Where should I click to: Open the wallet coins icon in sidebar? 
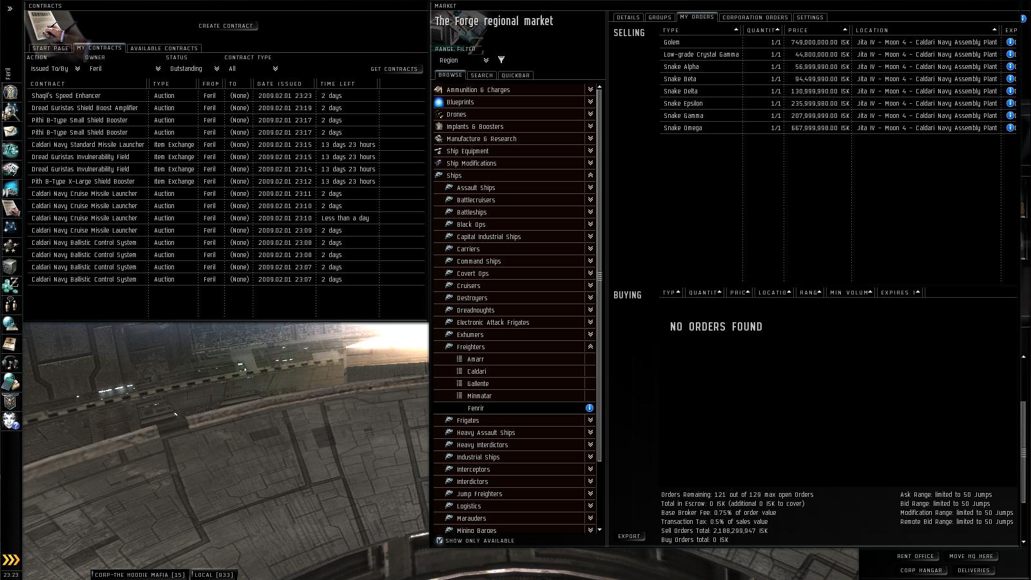[10, 284]
